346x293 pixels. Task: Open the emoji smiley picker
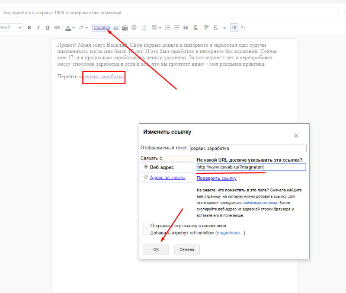(x=134, y=28)
